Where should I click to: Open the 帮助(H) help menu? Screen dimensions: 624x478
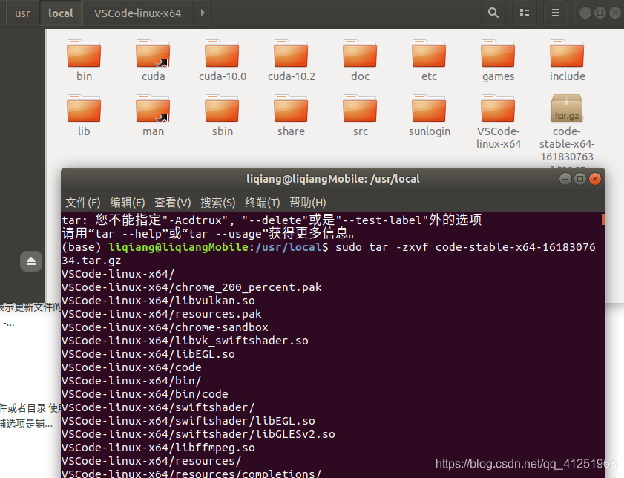308,202
